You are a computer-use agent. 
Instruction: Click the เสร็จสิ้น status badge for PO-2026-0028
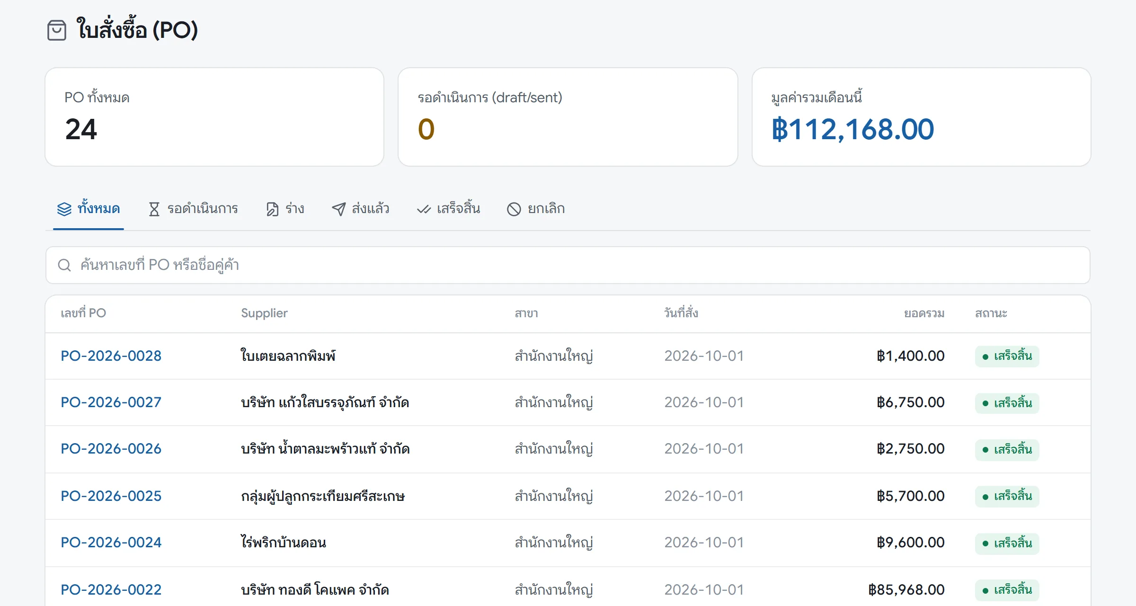coord(1007,356)
